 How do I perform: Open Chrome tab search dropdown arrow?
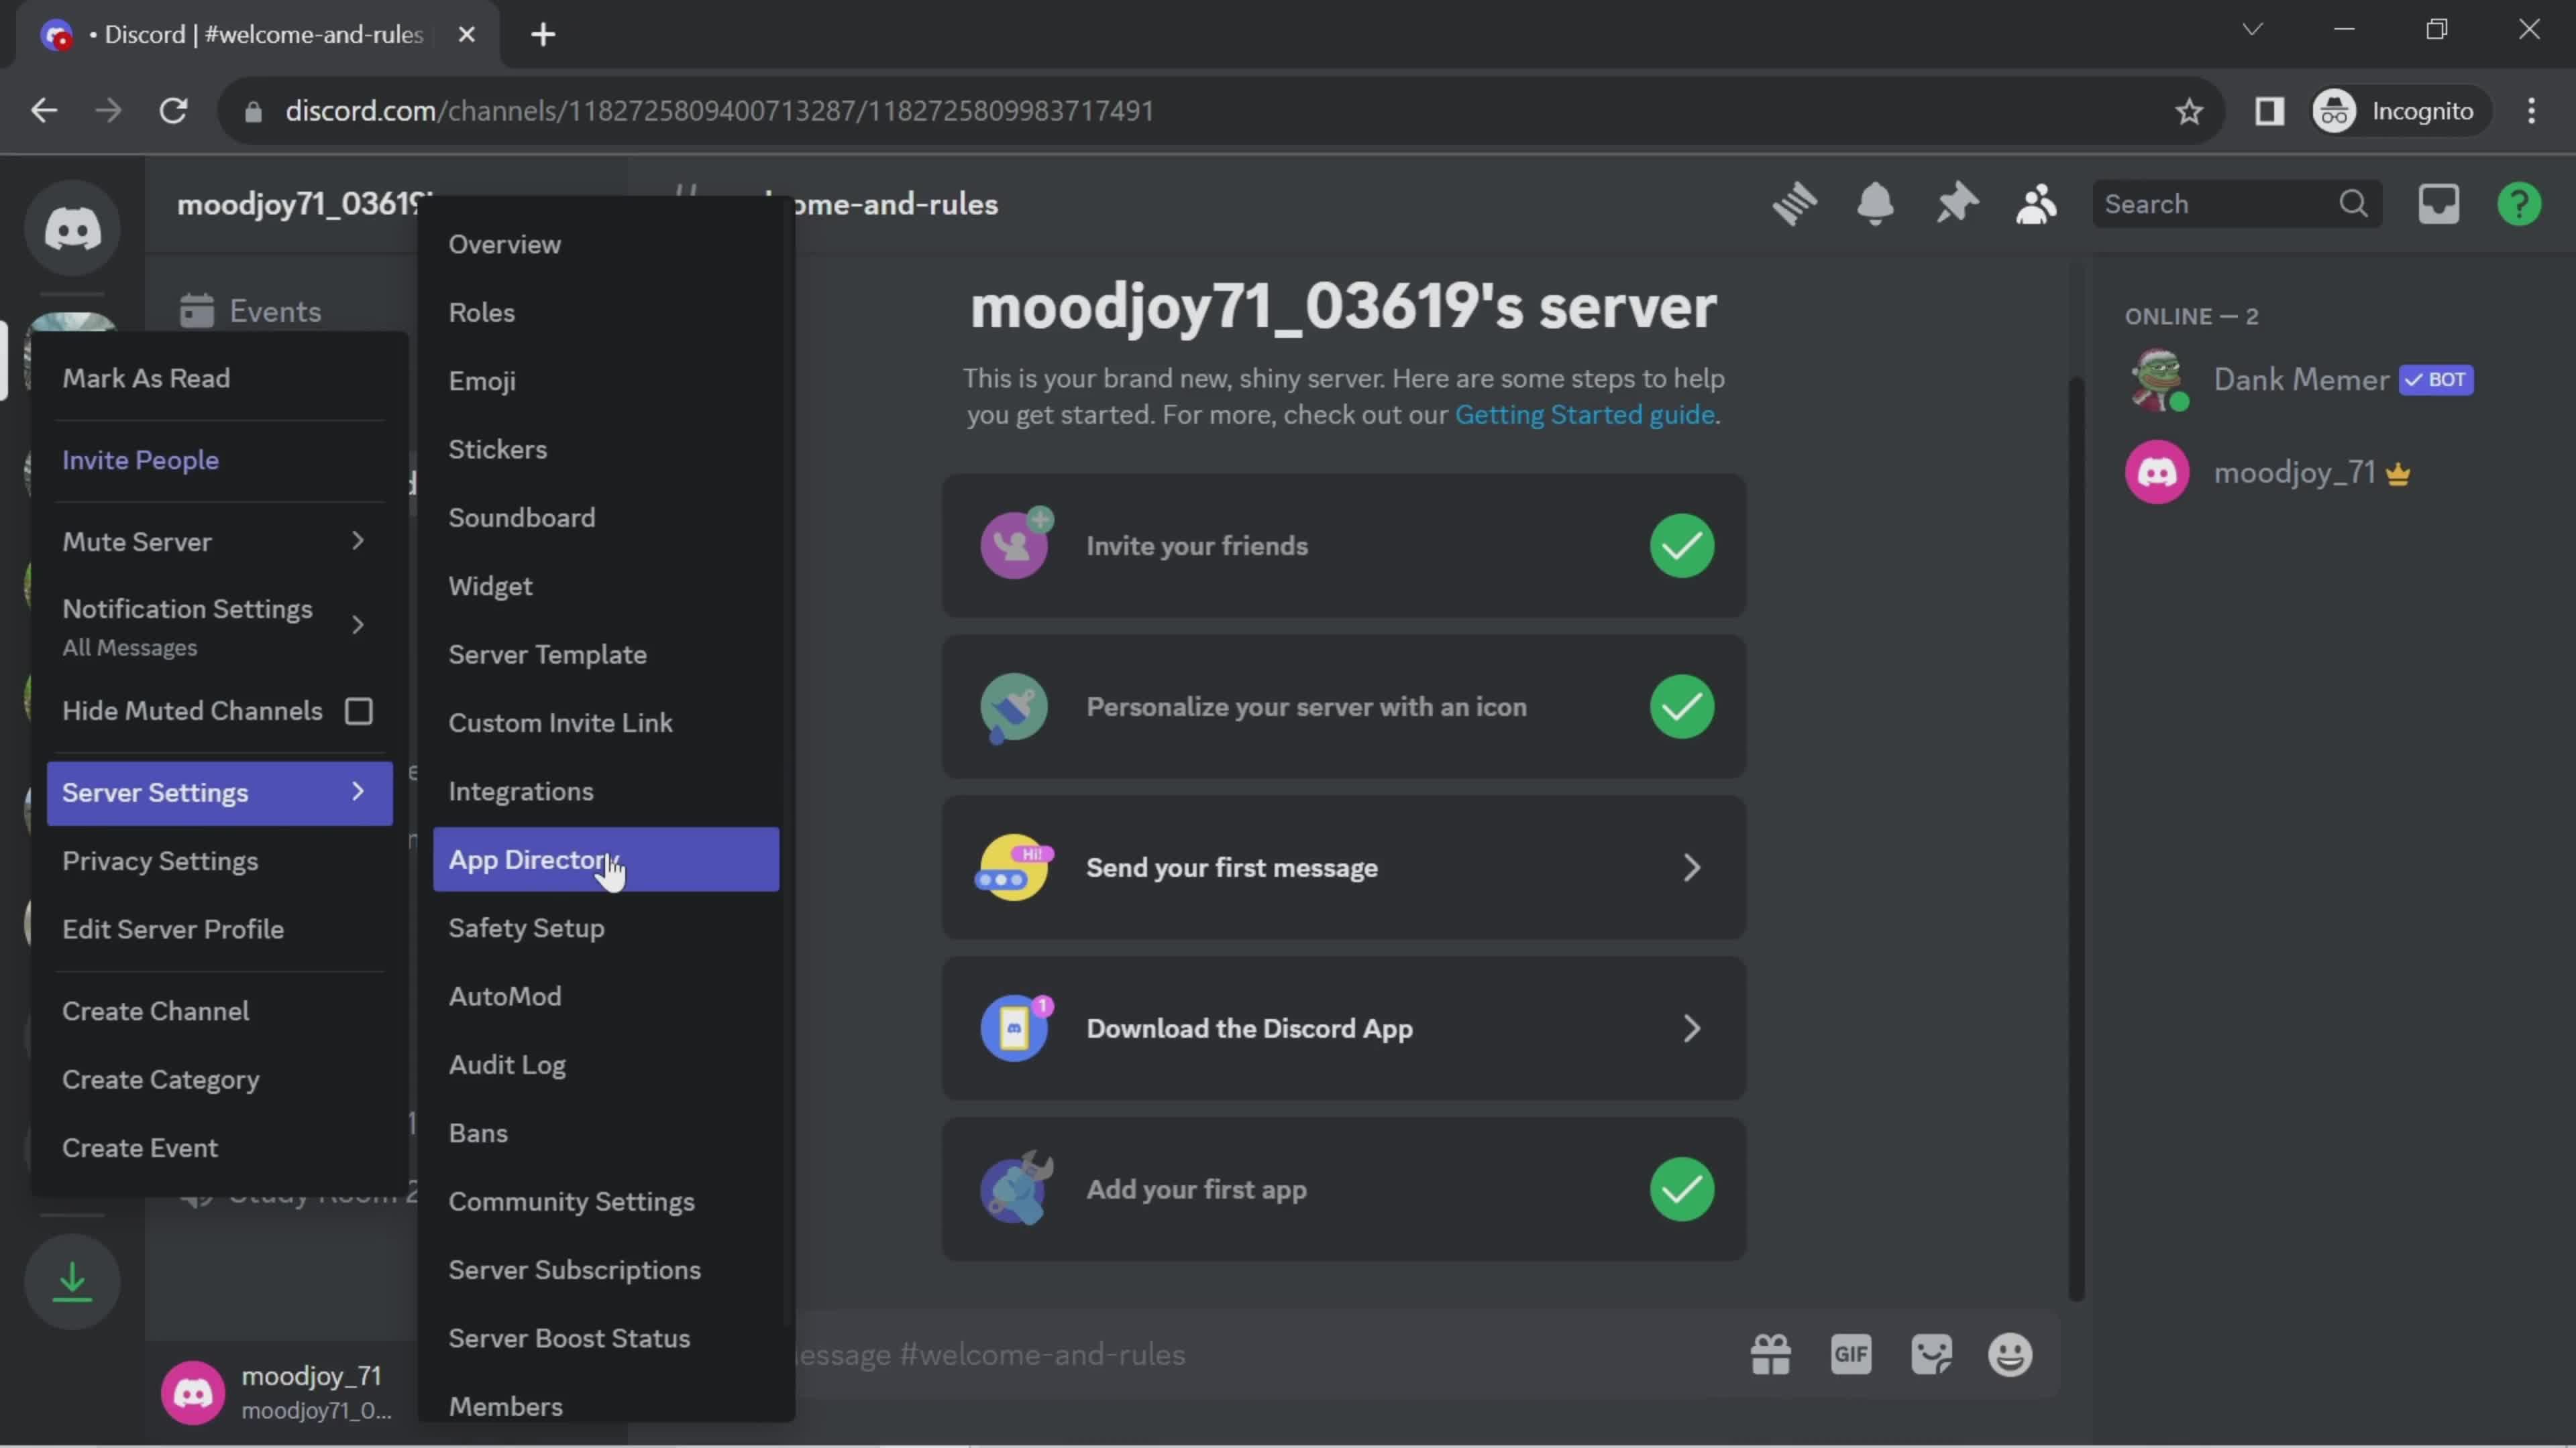pos(2251,29)
